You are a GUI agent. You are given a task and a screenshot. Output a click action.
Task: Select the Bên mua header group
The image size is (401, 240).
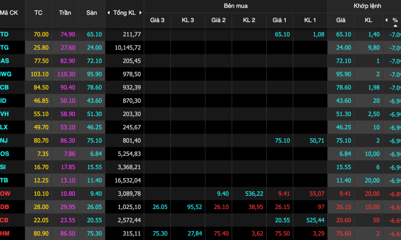click(x=236, y=6)
